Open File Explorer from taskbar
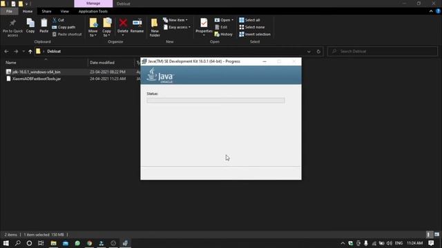442x248 pixels. 54,243
